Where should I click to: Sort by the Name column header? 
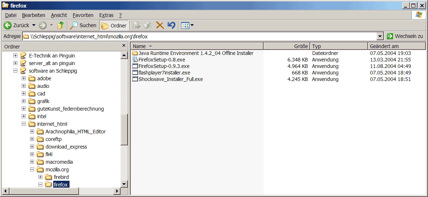[197, 46]
